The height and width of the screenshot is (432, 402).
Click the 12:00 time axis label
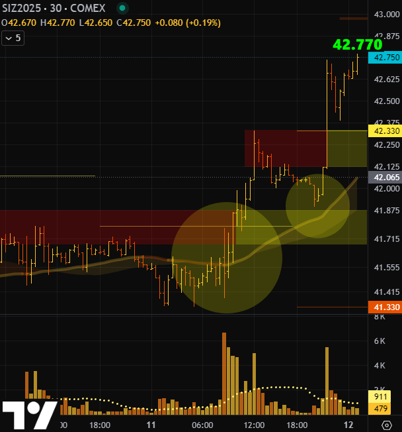tap(254, 425)
